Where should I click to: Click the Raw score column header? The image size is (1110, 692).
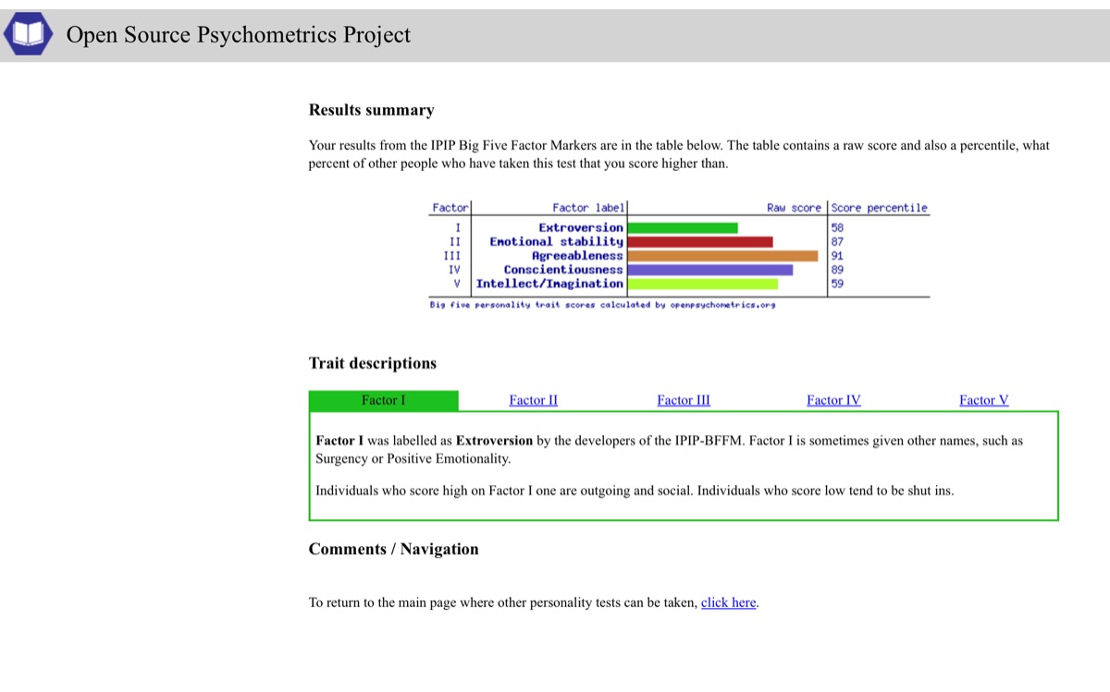point(794,208)
